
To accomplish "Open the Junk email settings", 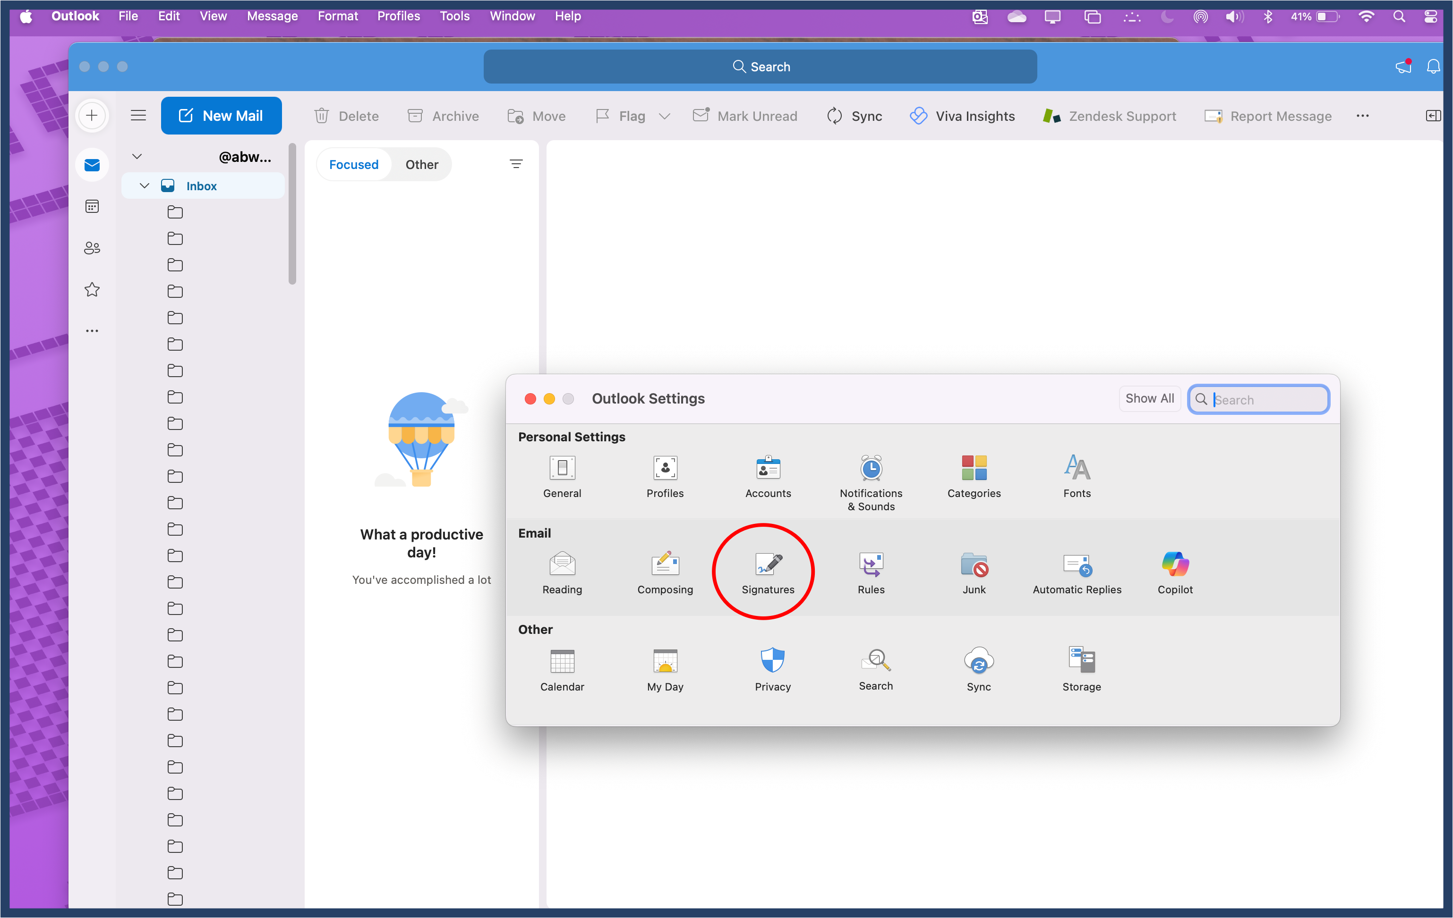I will click(x=974, y=573).
